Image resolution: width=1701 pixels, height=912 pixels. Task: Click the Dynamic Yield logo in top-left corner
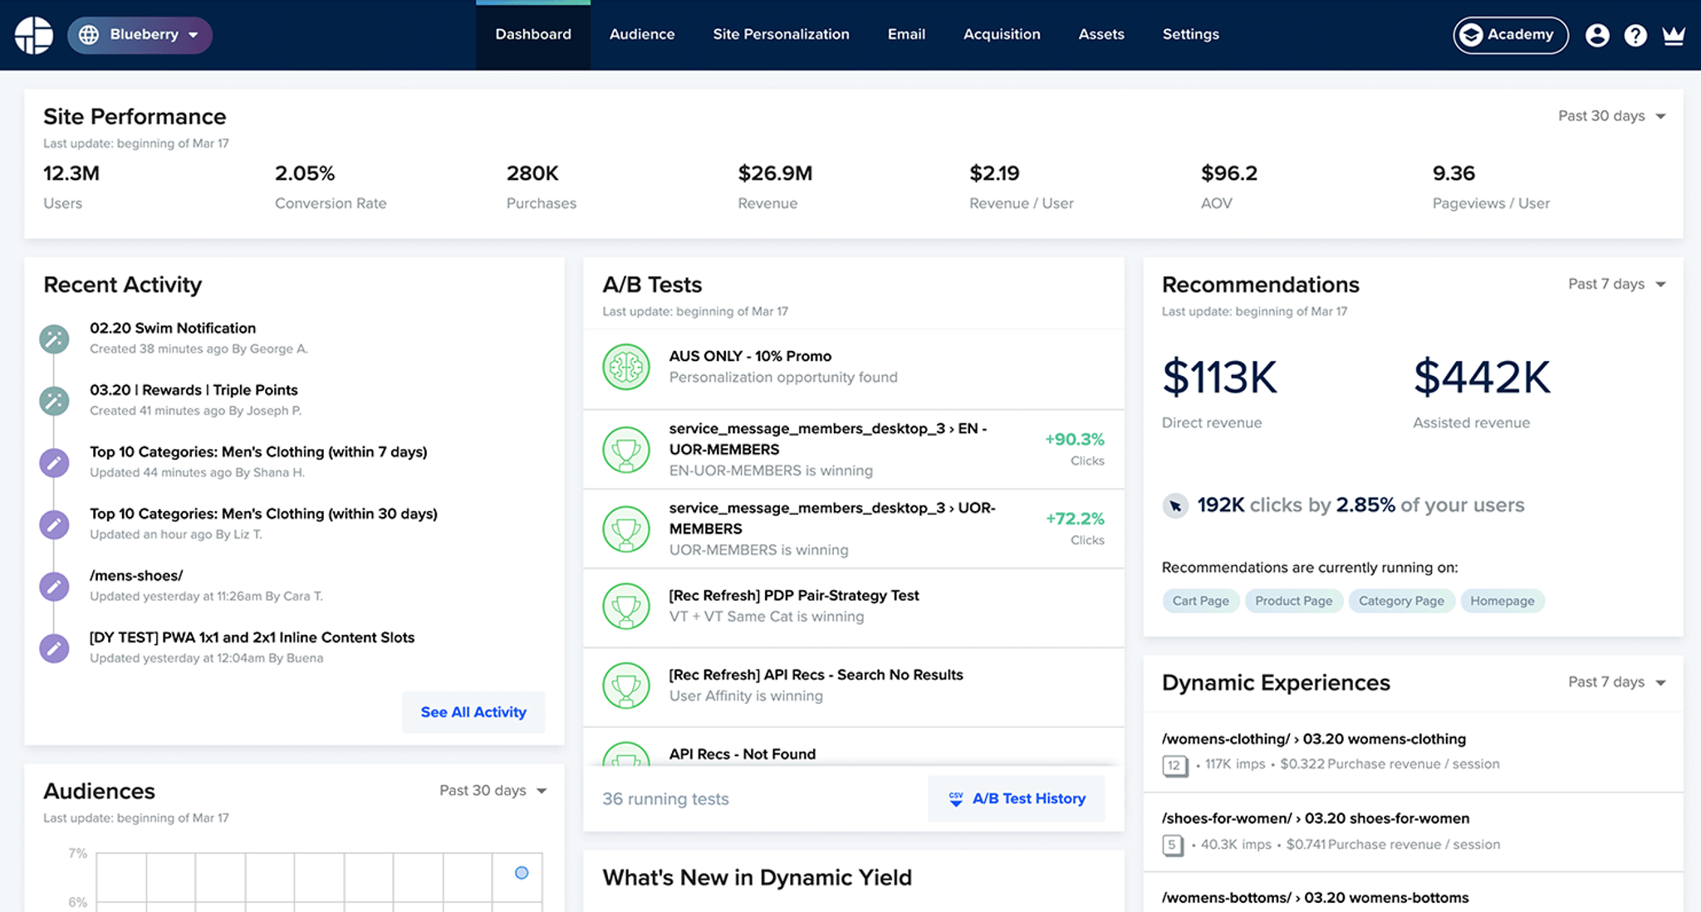[x=33, y=34]
